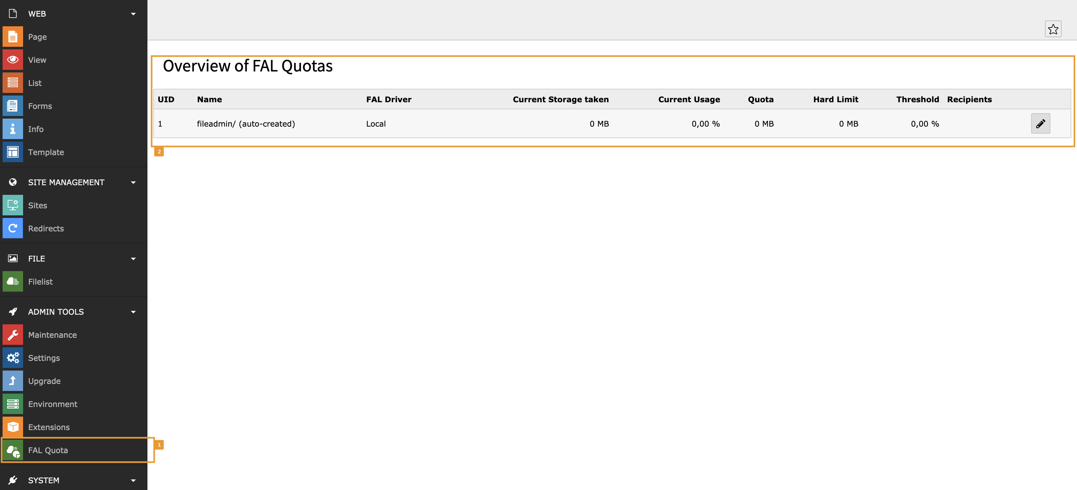
Task: Click the WEB section page icon
Action: pyautogui.click(x=13, y=14)
